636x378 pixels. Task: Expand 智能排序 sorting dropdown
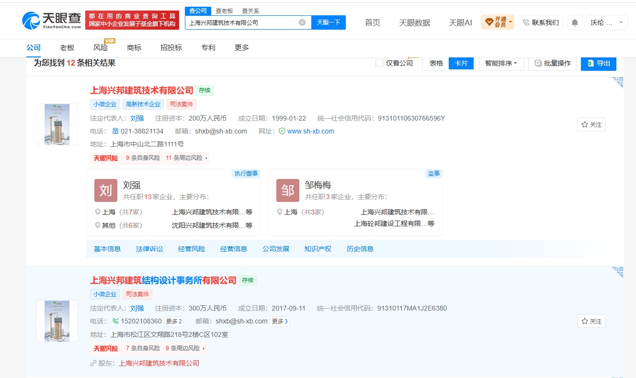[501, 63]
